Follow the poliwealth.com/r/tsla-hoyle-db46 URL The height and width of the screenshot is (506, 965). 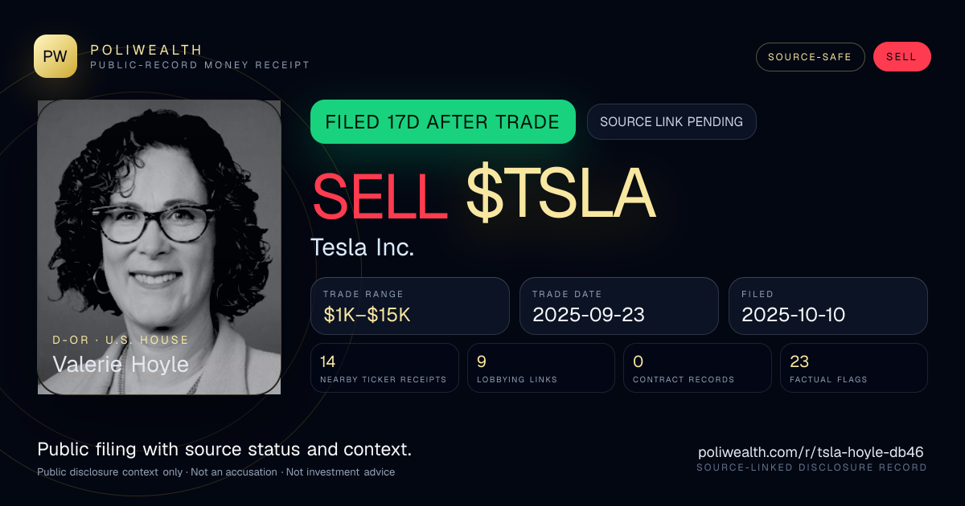point(812,451)
